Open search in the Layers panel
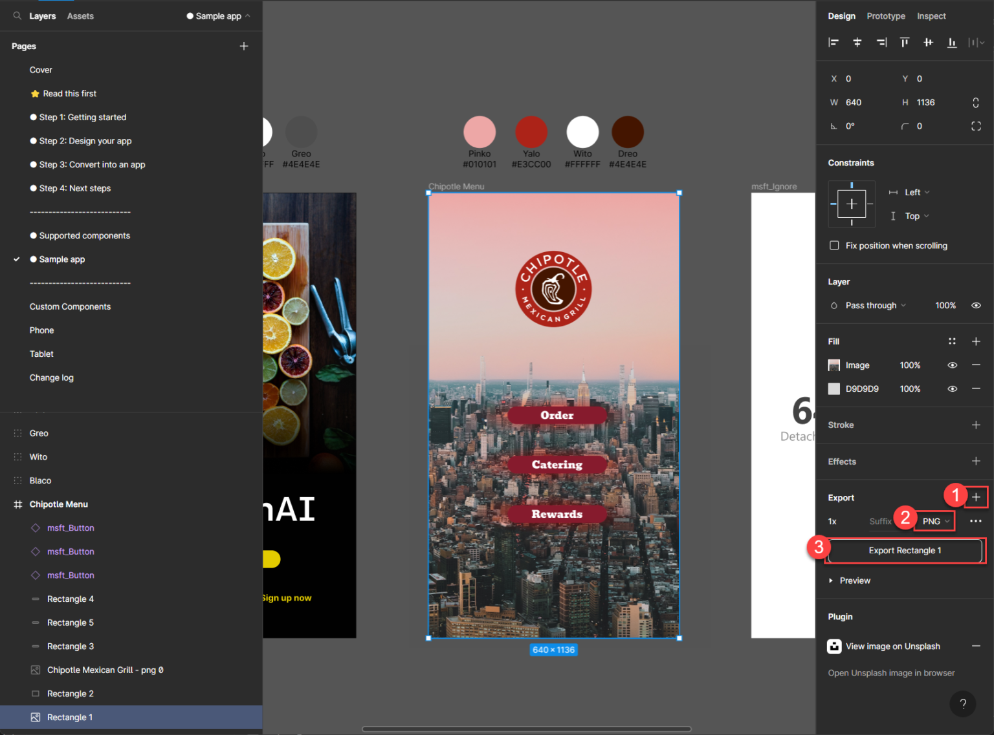This screenshot has height=735, width=994. [16, 16]
